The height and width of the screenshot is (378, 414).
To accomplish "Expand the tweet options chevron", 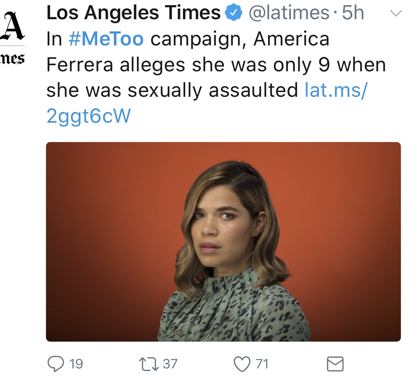I will (396, 14).
